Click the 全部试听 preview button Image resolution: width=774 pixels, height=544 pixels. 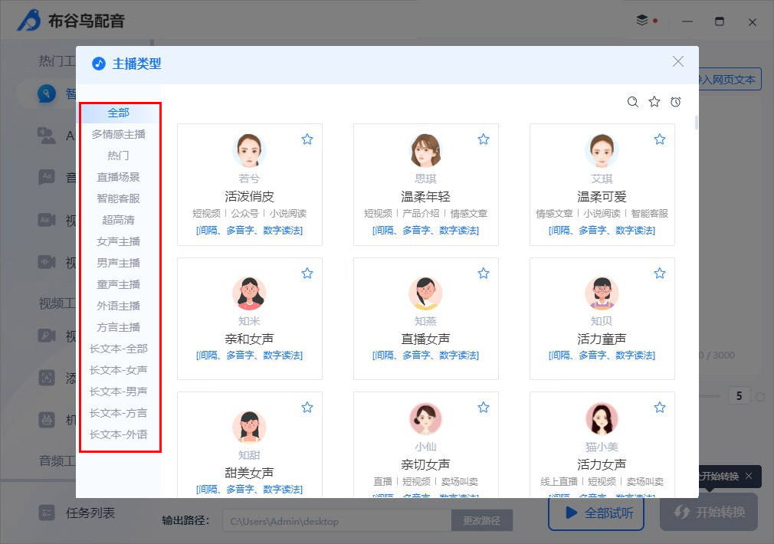coord(596,514)
